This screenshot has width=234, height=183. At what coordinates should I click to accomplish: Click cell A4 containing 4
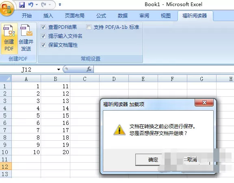pyautogui.click(x=26, y=108)
